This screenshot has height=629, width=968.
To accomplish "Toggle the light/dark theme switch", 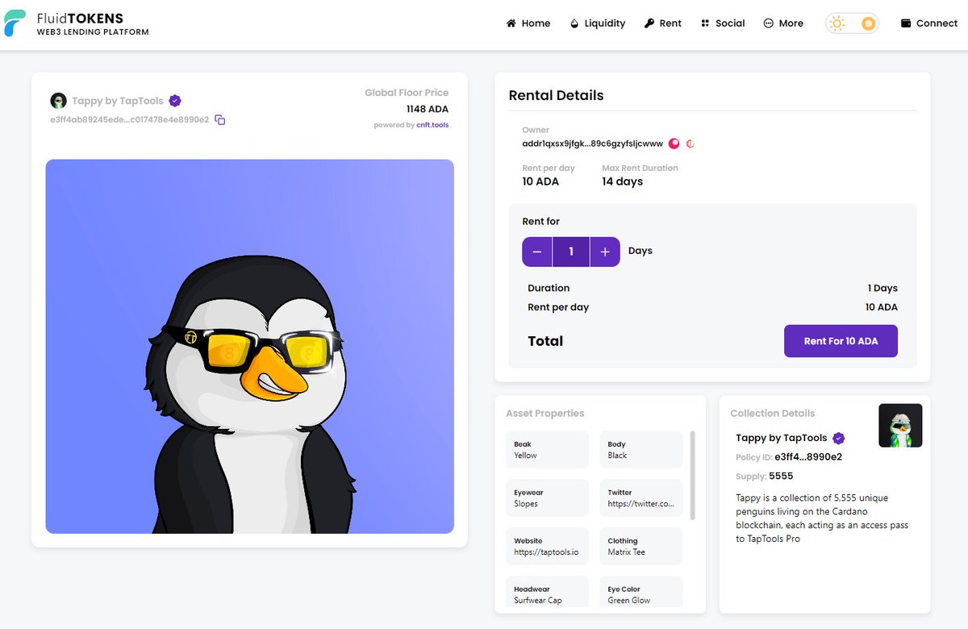I will click(x=852, y=23).
